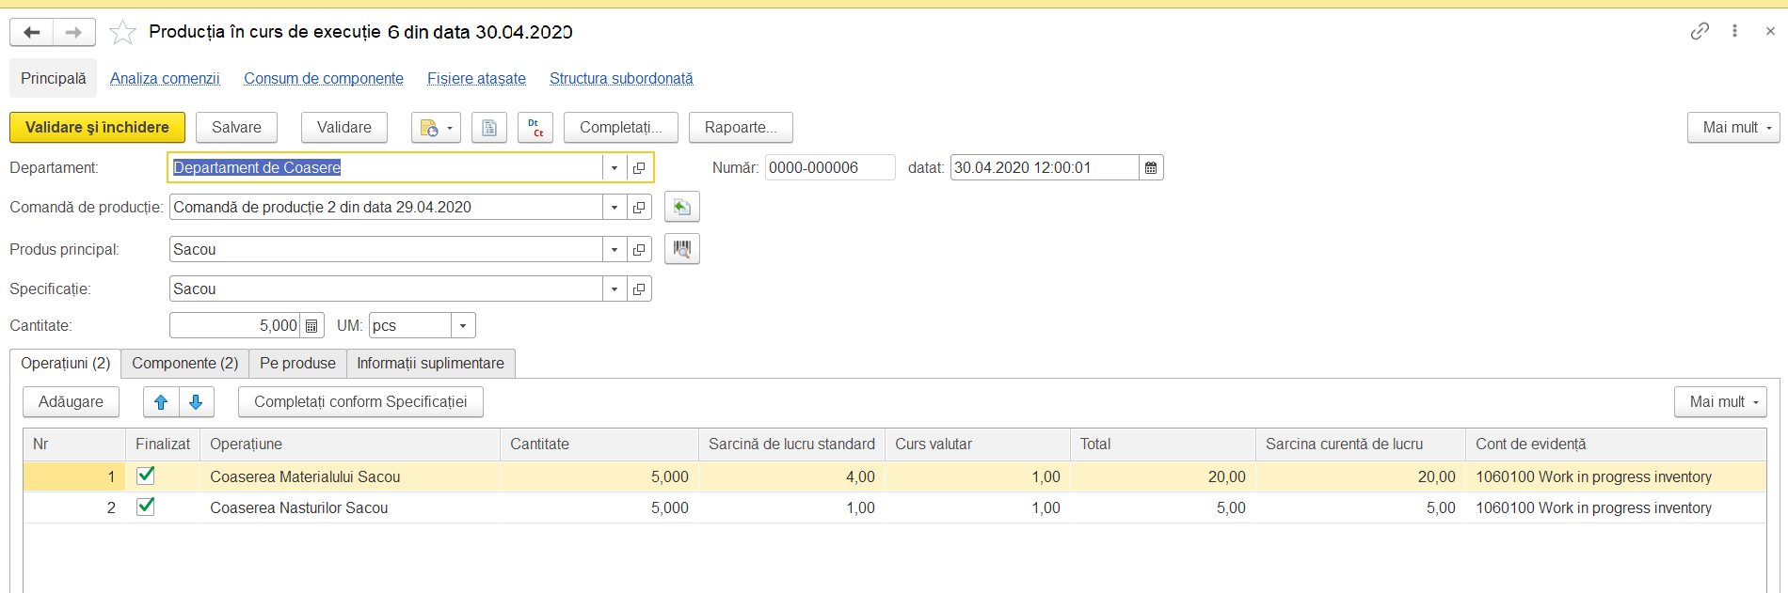This screenshot has height=593, width=1788.
Task: Open Informații suplimentare tab
Action: [430, 364]
